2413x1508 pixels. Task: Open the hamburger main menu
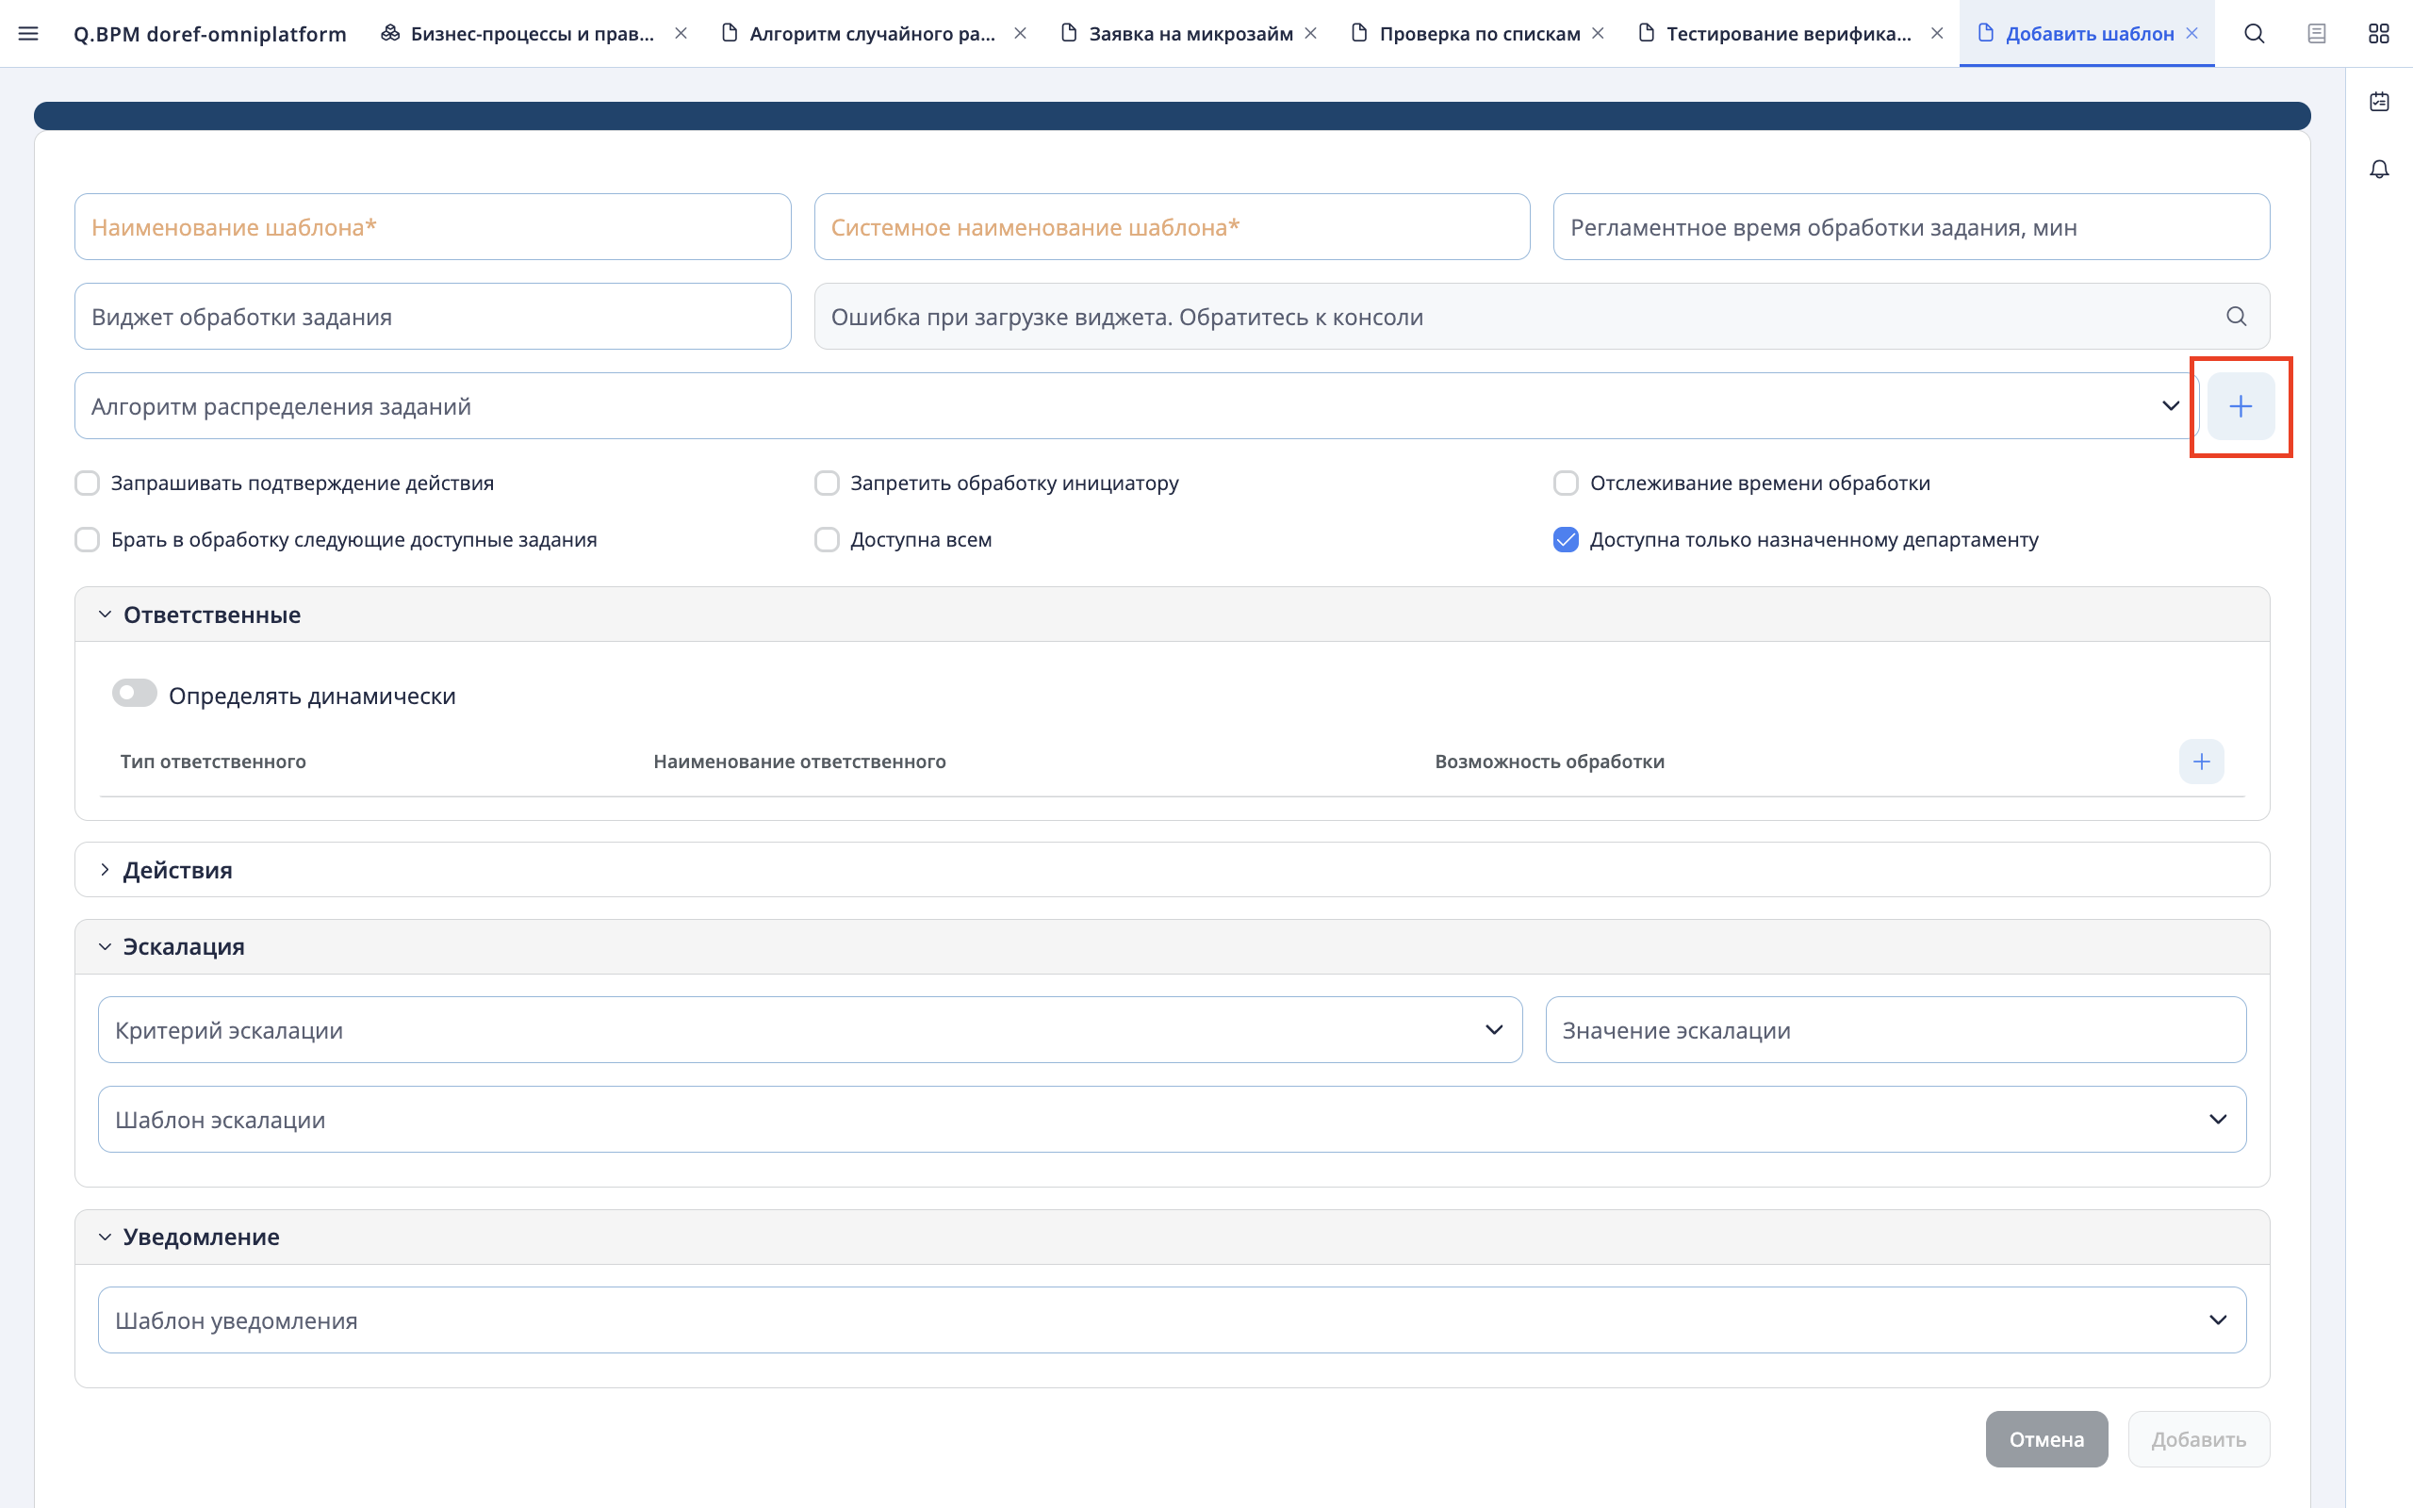tap(29, 34)
